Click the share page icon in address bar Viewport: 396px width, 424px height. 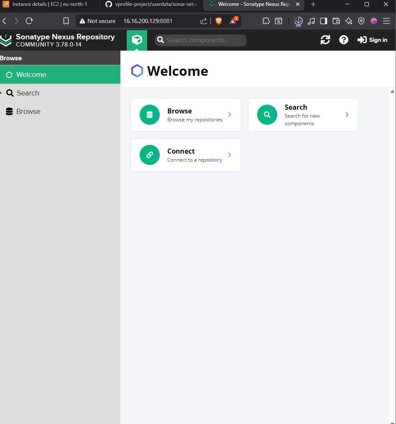click(x=204, y=21)
